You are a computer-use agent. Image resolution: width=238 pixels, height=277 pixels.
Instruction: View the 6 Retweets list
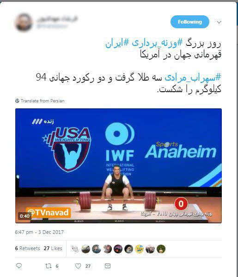[28, 248]
